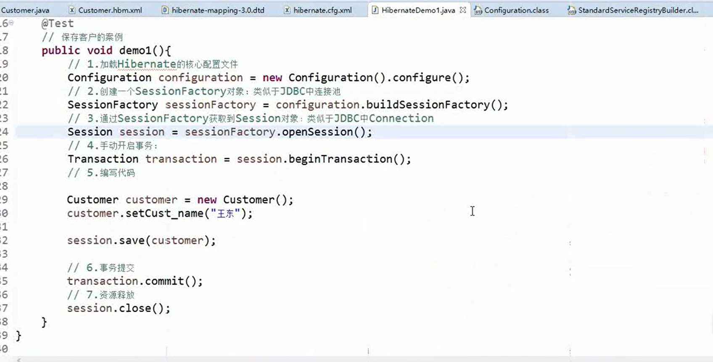
Task: Click the comment '// 4.手动开启事务'
Action: [x=113, y=146]
